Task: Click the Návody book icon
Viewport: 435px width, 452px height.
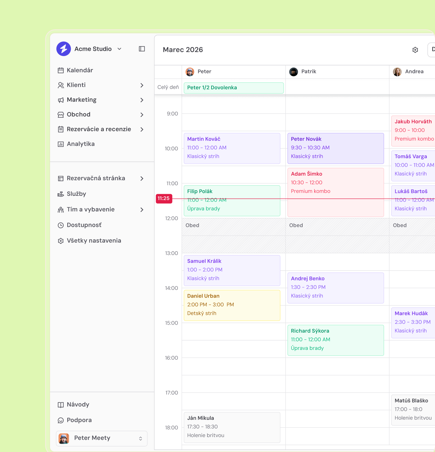Action: (x=61, y=405)
